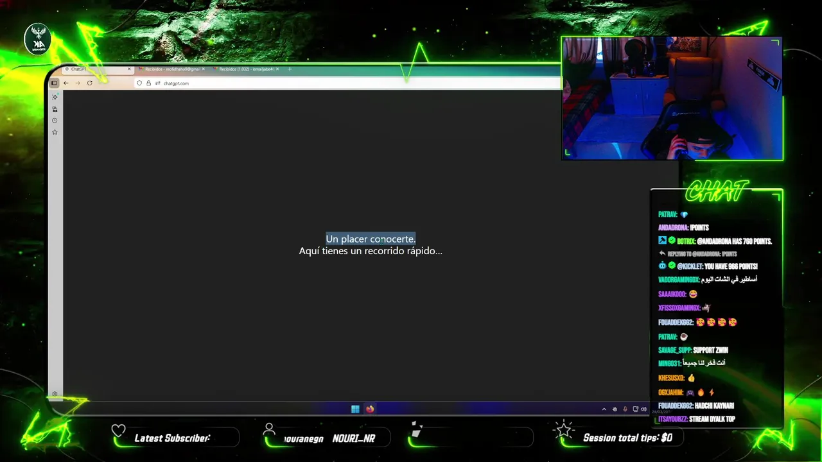Click chat message 'SUPPORT ZWIN' from SAVAGE_SUPP

(x=710, y=350)
